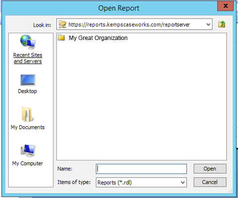
Task: Click the reportserver URL text
Action: [129, 24]
